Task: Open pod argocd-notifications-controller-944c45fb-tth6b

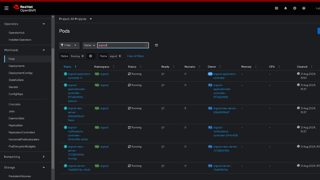Action: (x=78, y=133)
